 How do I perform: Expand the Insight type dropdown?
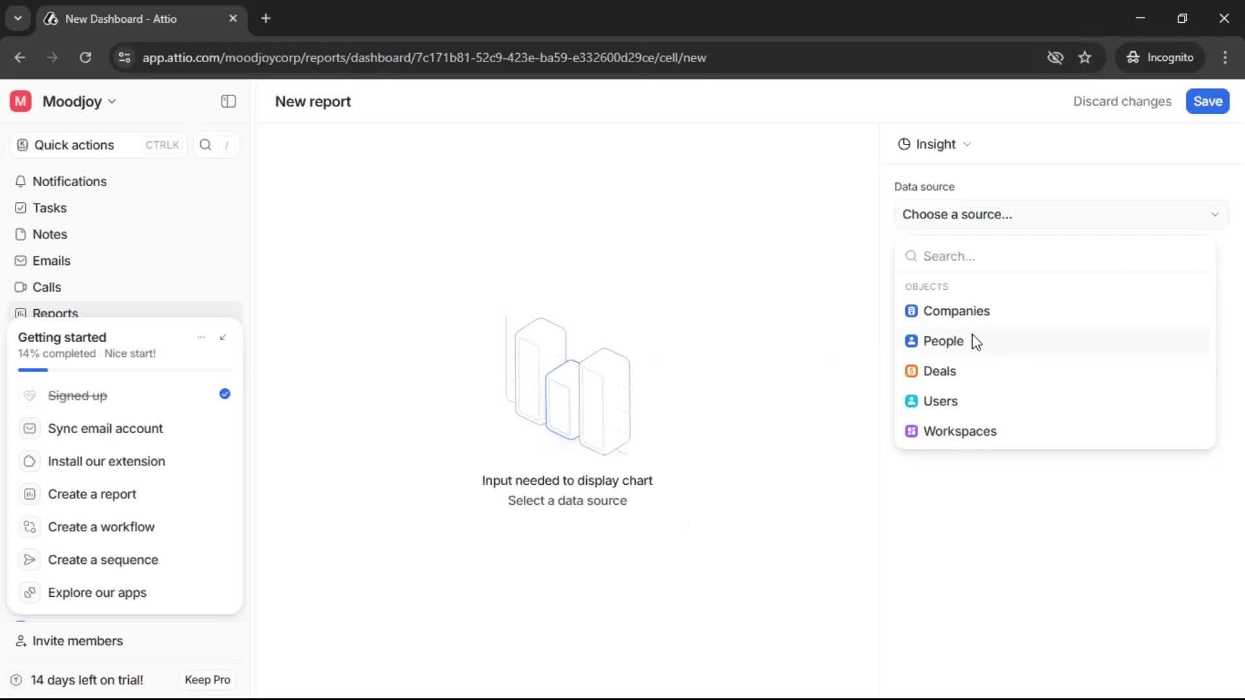click(x=934, y=144)
